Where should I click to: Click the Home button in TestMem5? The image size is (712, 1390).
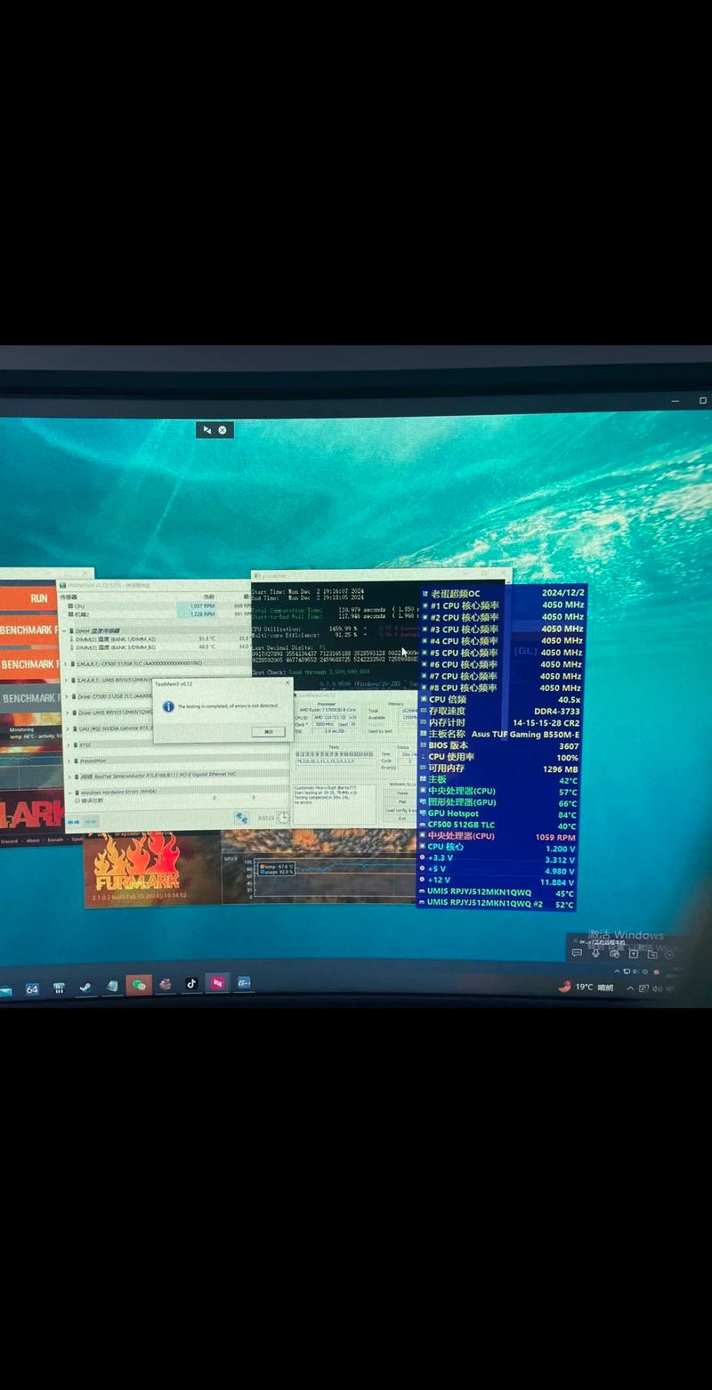[401, 793]
